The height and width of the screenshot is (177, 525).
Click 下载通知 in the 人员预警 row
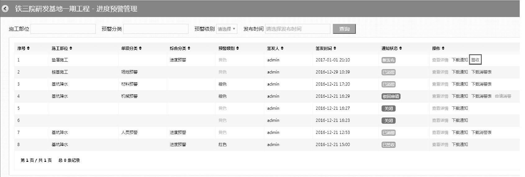pyautogui.click(x=460, y=133)
